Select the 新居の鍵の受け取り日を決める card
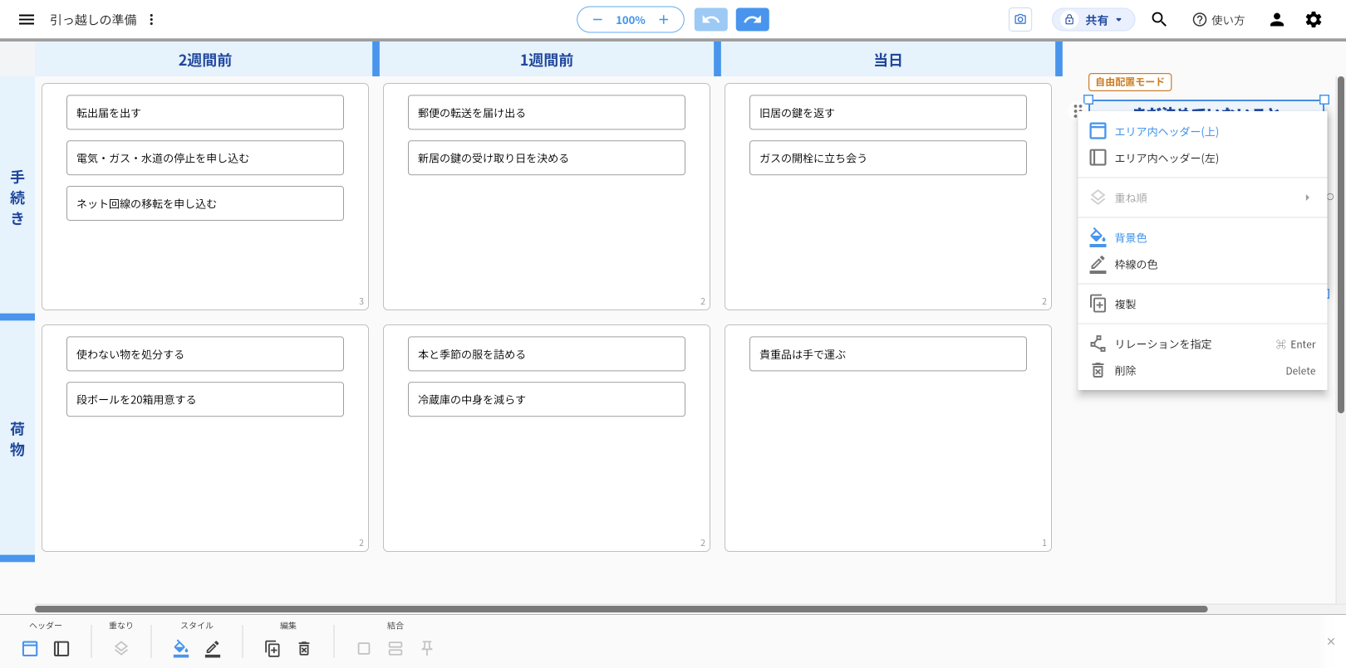Screen dimensions: 1346x668 [547, 158]
